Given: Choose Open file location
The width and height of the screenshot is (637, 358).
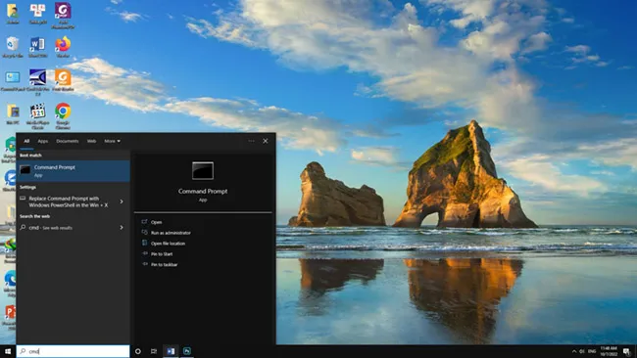Looking at the screenshot, I should coord(168,244).
